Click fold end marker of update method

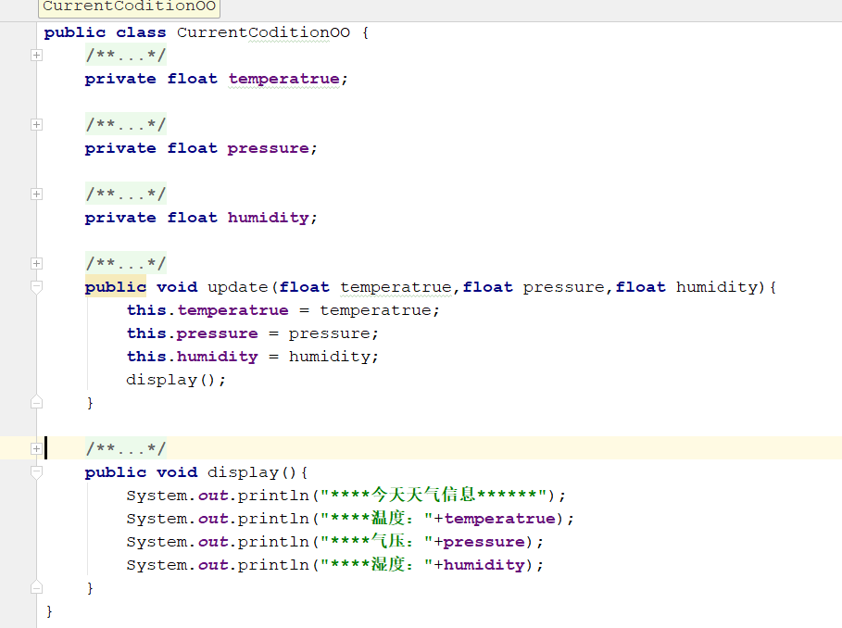(x=36, y=403)
